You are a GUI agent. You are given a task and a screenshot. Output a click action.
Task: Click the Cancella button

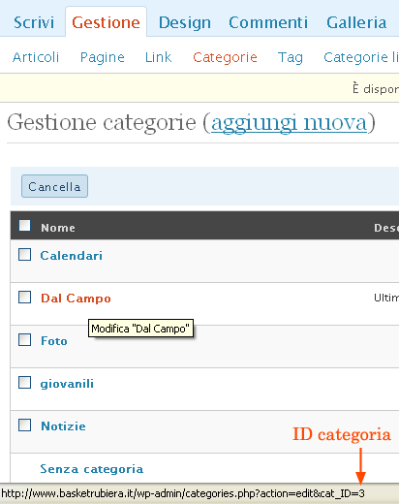click(x=54, y=186)
